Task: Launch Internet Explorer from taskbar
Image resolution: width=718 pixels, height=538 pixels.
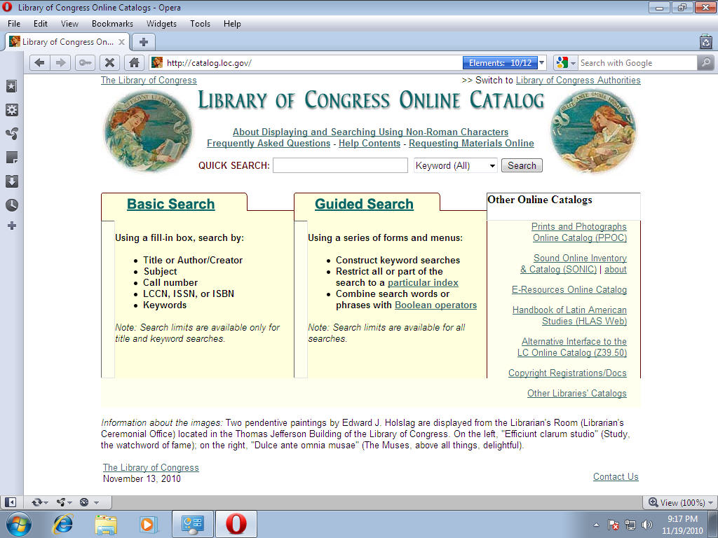Action: (63, 524)
